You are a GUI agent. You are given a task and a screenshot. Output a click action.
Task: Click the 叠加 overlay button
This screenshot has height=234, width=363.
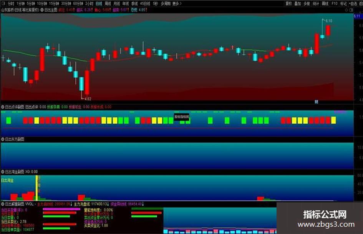click(x=297, y=3)
